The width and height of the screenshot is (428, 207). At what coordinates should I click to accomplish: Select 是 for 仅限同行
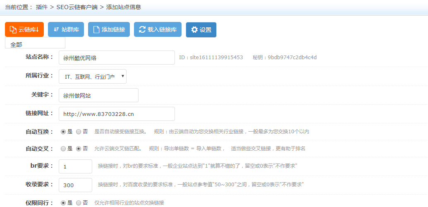(x=63, y=203)
